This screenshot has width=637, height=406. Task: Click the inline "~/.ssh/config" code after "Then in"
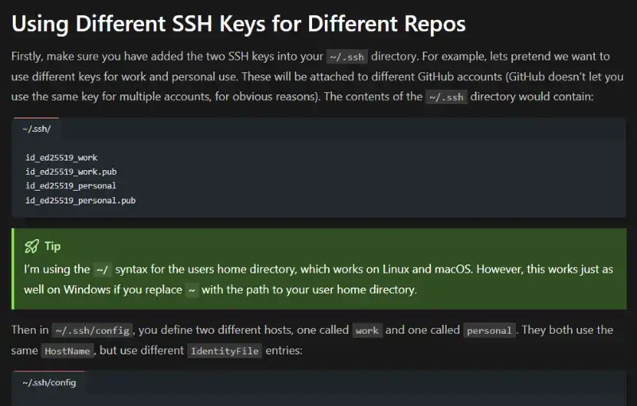tap(92, 331)
